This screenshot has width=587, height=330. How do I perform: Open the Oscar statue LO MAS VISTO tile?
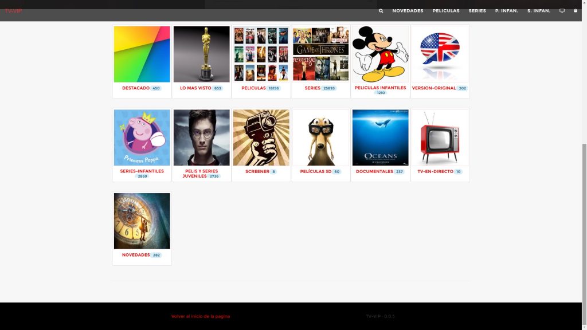(201, 54)
